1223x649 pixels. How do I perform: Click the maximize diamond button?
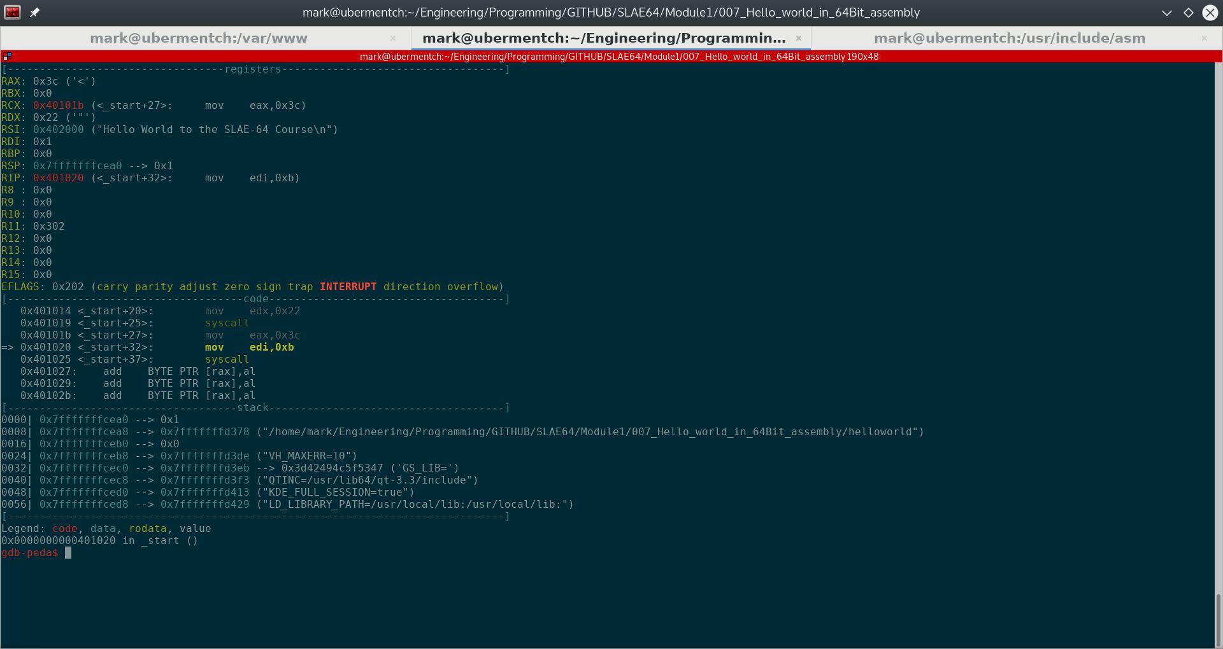coord(1188,13)
